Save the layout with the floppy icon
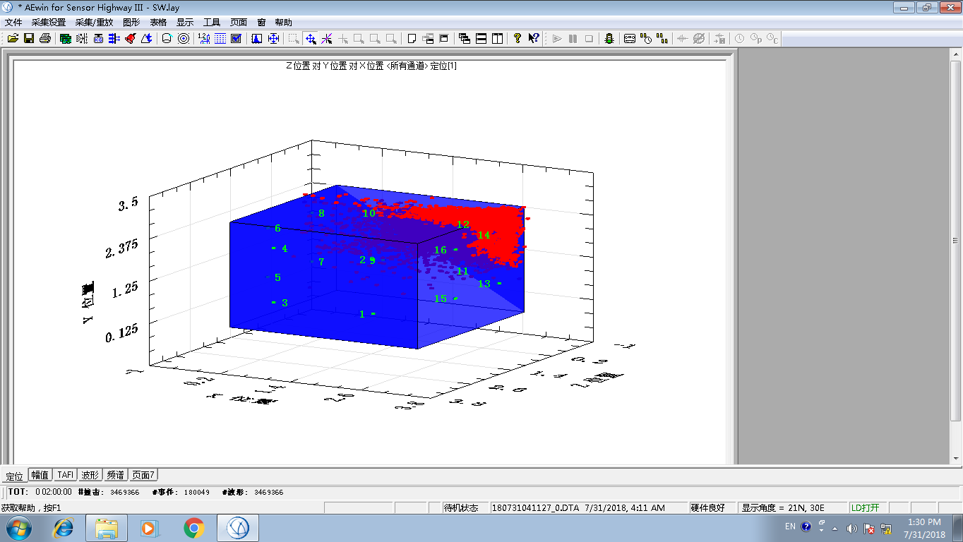 [x=28, y=38]
